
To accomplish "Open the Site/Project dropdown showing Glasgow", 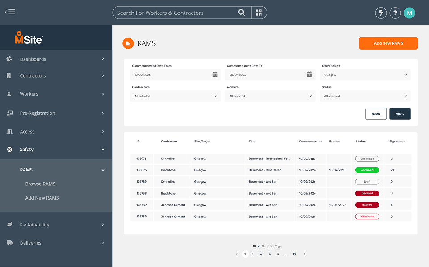I will 365,75.
